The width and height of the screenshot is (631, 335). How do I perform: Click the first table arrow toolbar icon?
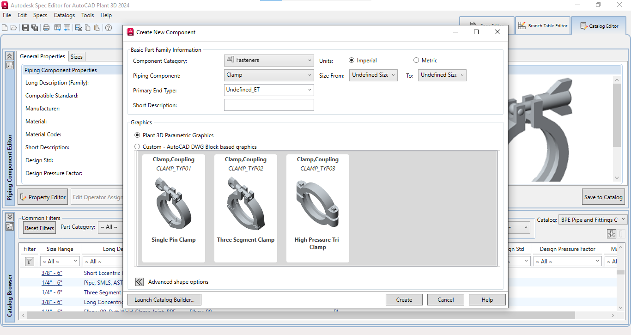[x=58, y=28]
